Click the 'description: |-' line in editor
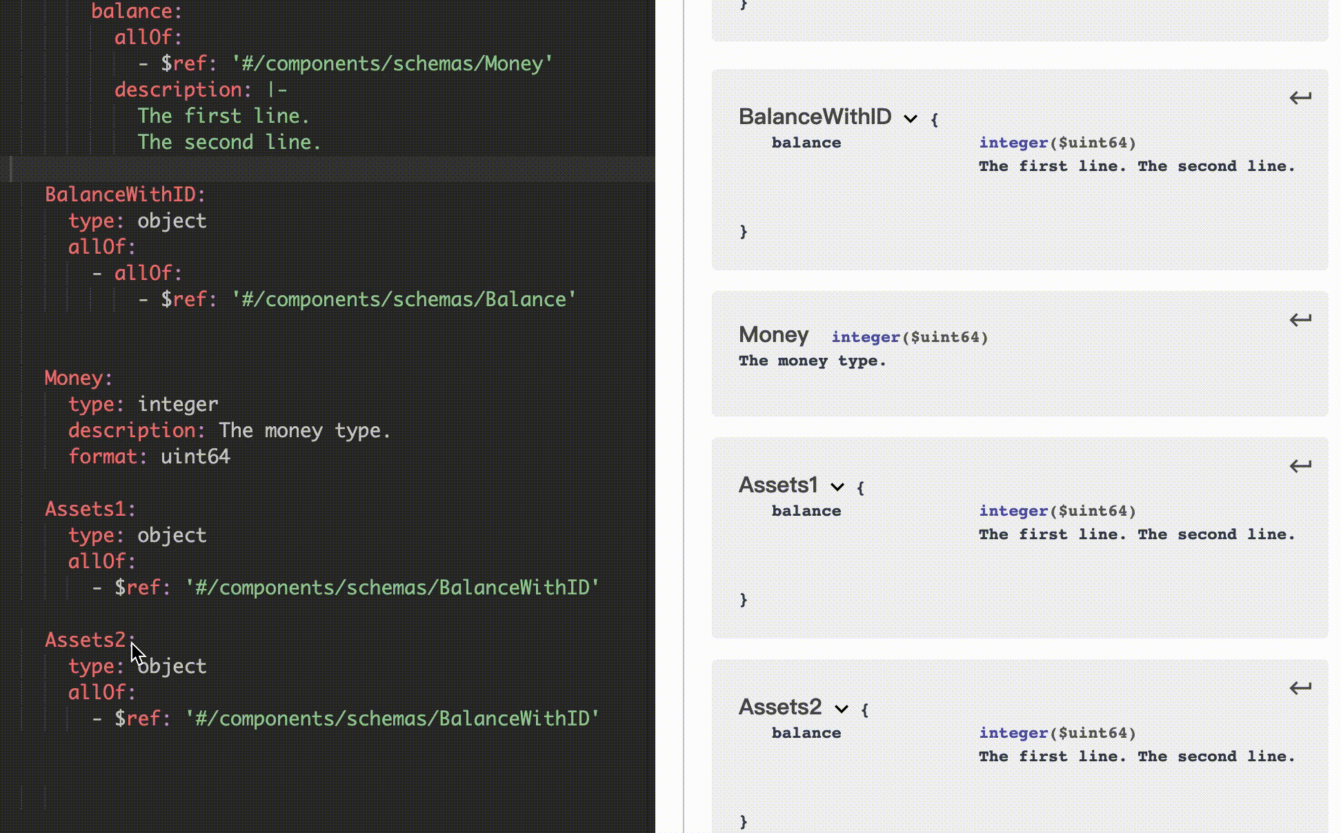This screenshot has height=833, width=1341. click(201, 90)
